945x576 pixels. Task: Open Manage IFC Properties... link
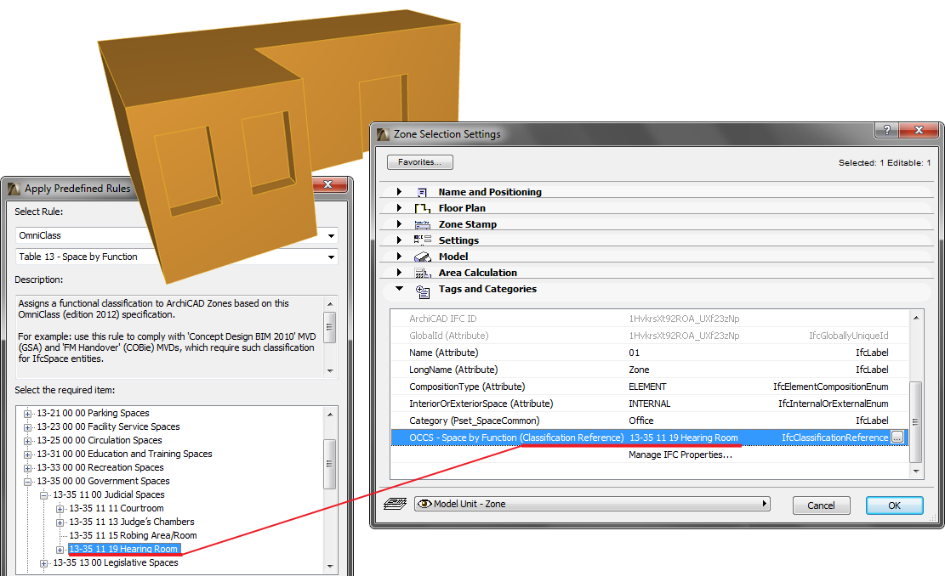click(680, 455)
